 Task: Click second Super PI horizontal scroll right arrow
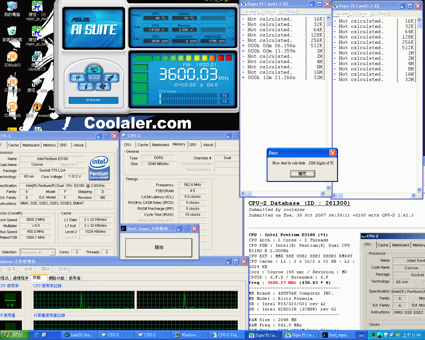413,196
